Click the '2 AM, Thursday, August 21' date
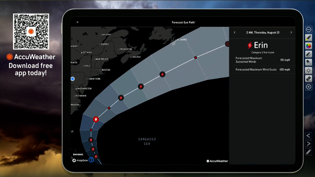Image resolution: width=315 pixels, height=177 pixels. (x=263, y=33)
